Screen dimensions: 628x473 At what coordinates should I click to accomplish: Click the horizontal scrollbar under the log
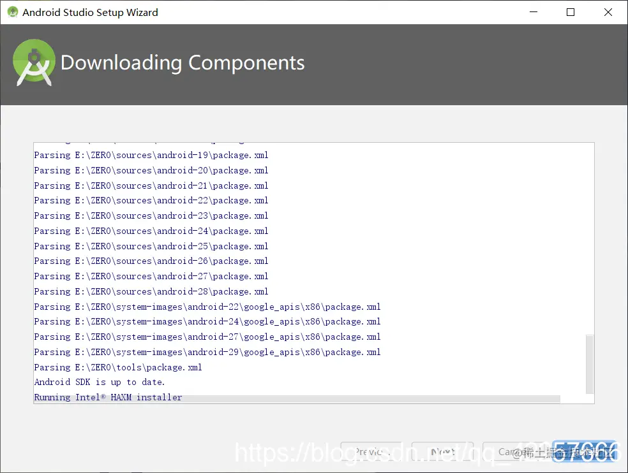pyautogui.click(x=297, y=399)
